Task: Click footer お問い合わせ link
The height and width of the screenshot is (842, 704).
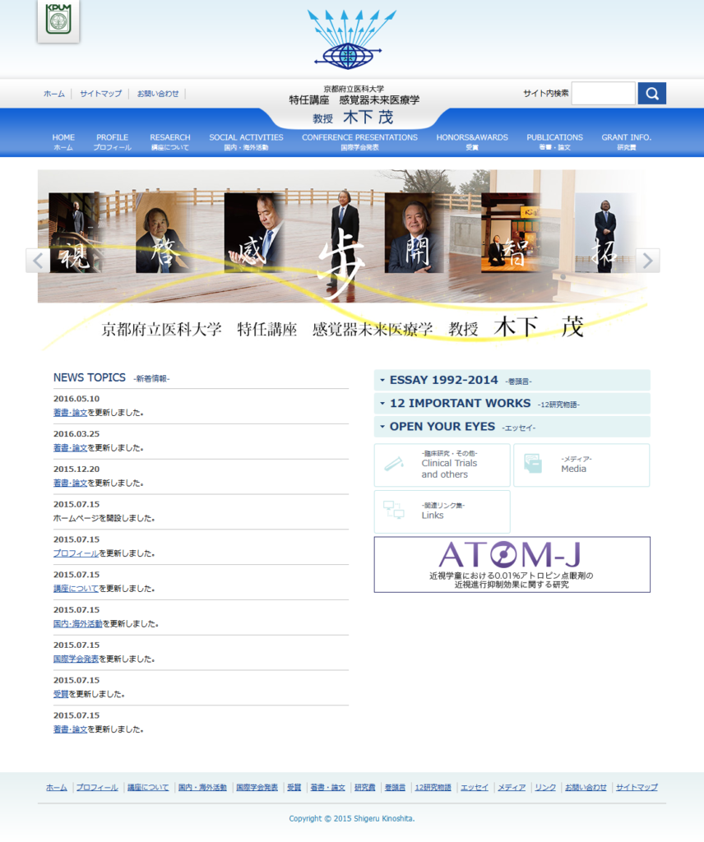Action: 586,788
